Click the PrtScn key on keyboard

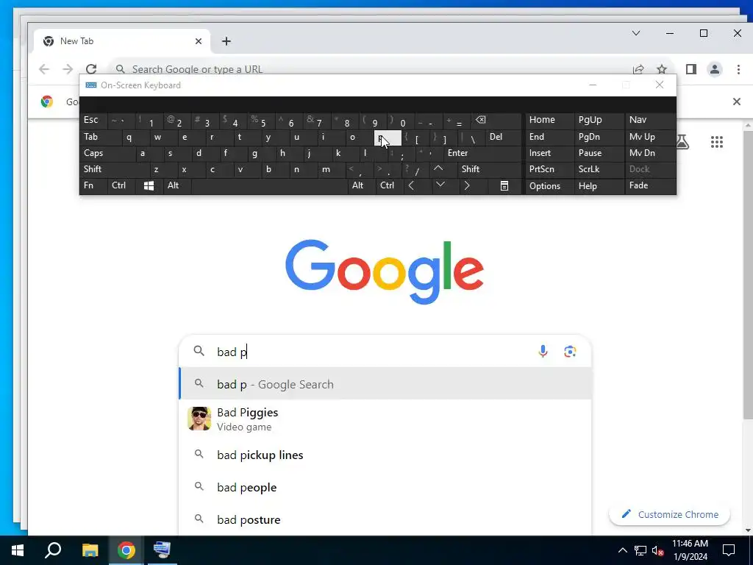pos(550,169)
